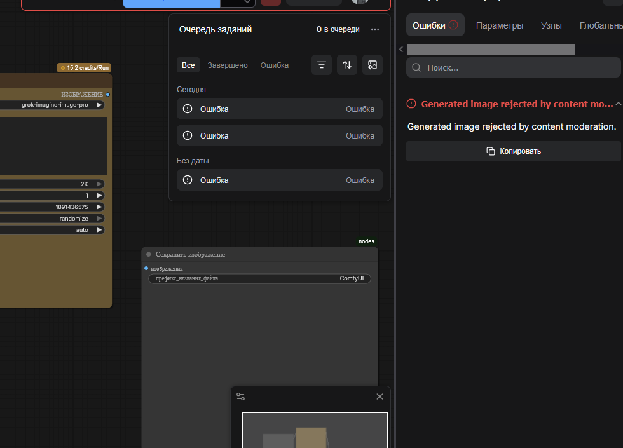
Task: Edit the префикс_названия_файла ComfyUI field
Action: [x=259, y=278]
